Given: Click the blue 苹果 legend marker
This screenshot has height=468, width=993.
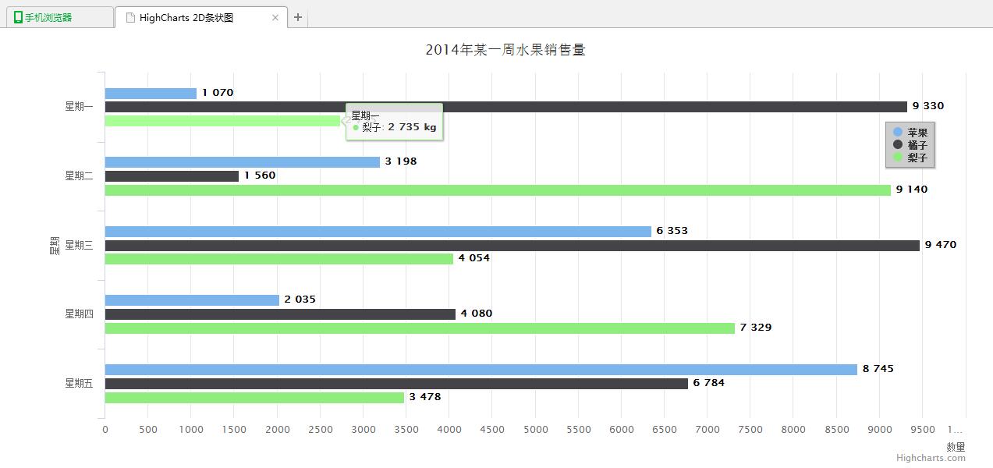Looking at the screenshot, I should tap(897, 133).
